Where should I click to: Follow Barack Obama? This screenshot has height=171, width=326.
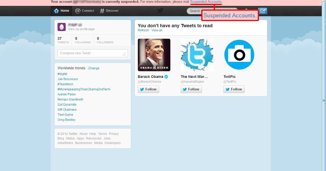(x=148, y=89)
